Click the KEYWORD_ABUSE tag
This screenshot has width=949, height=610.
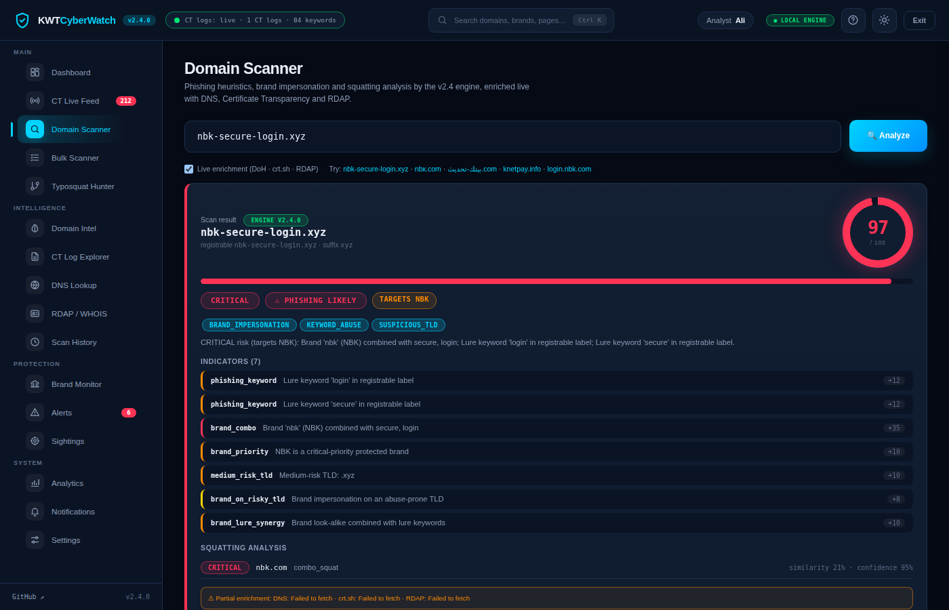[x=334, y=325]
